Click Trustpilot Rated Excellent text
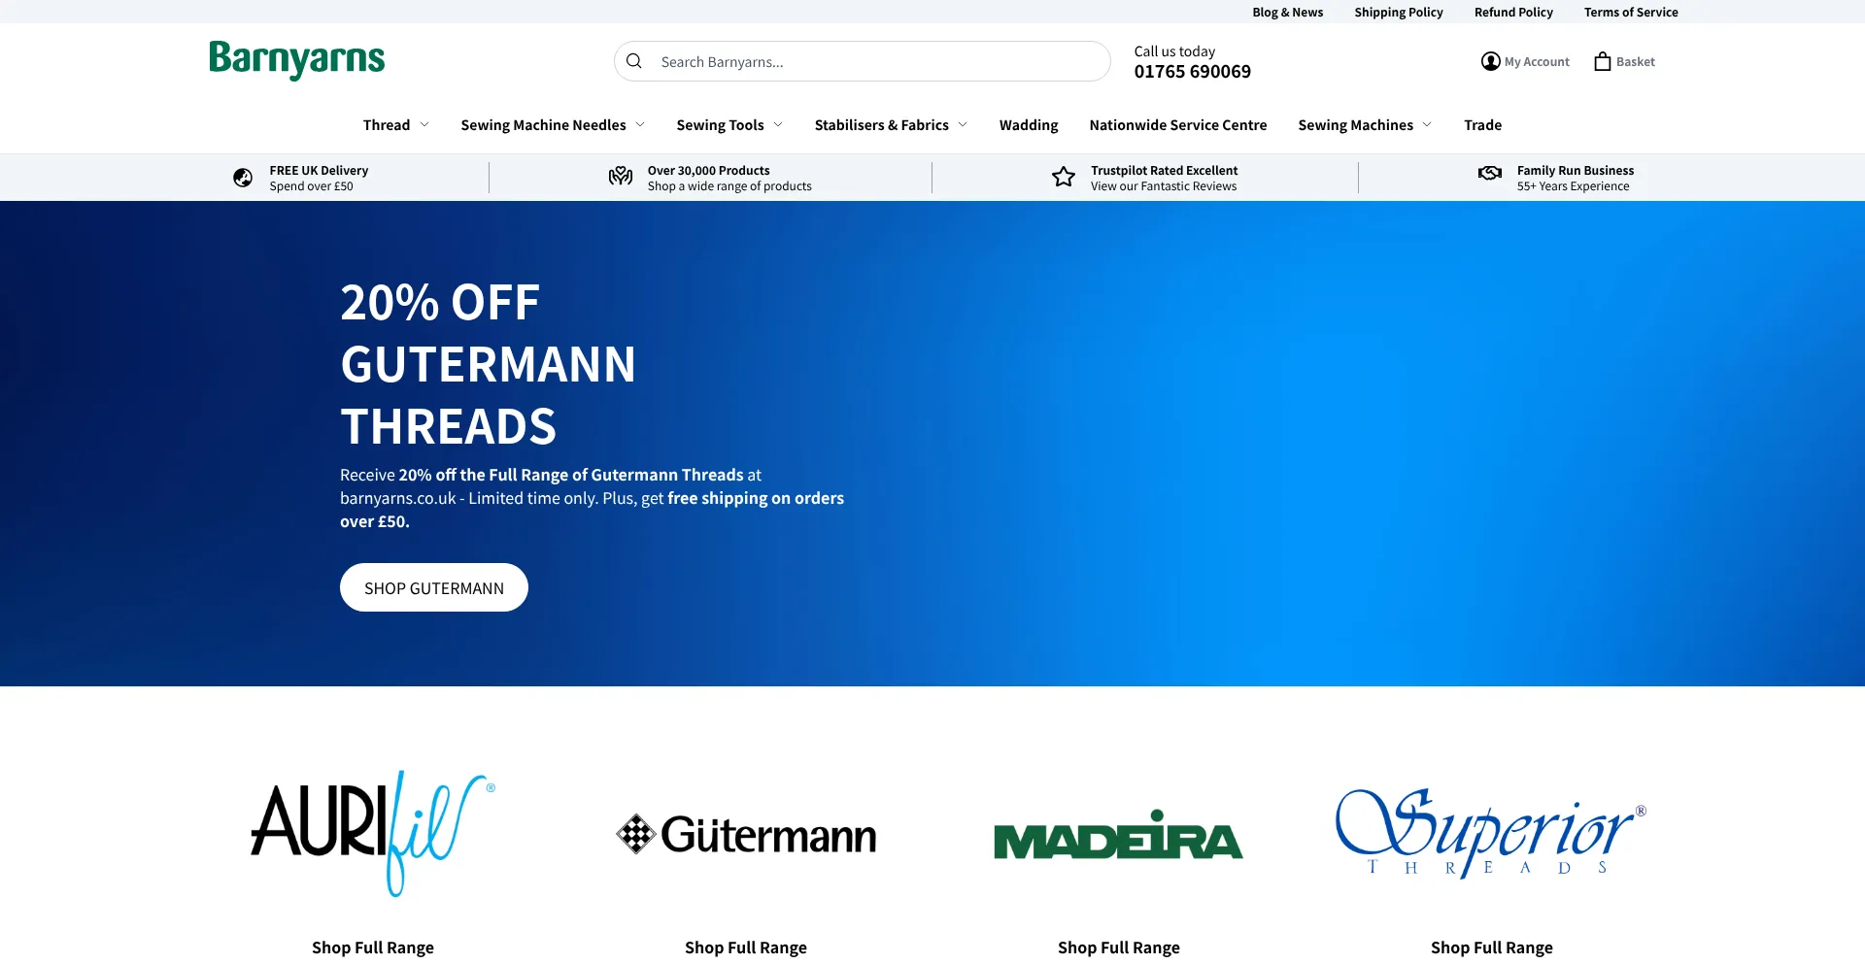 1164,170
